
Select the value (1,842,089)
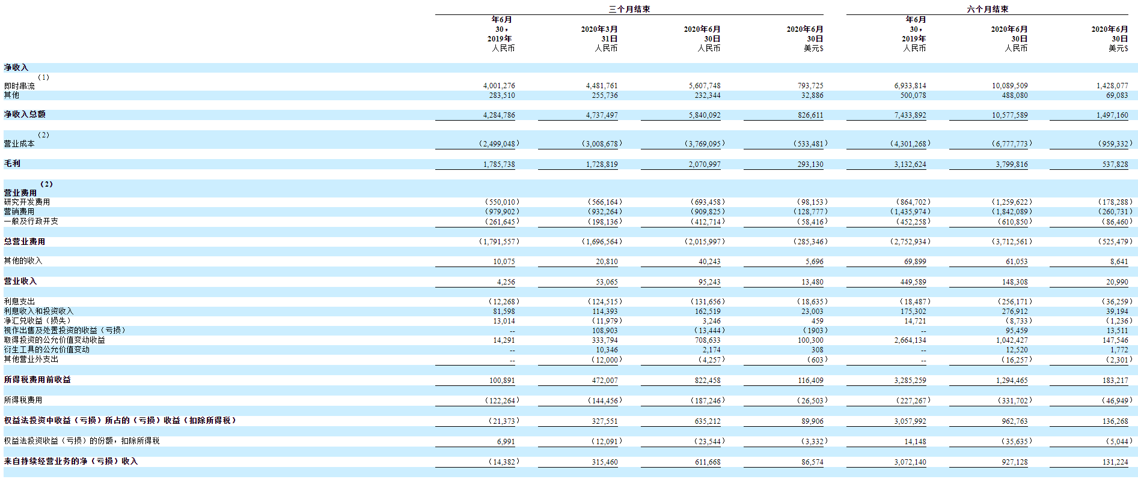point(1012,211)
